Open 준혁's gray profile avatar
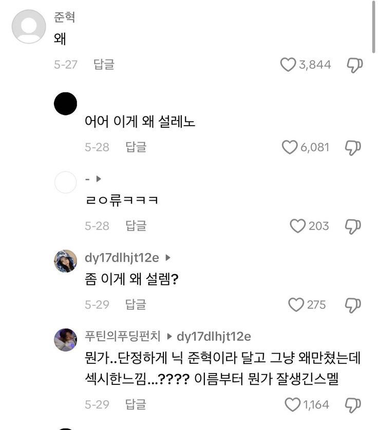This screenshot has width=378, height=430. (29, 26)
